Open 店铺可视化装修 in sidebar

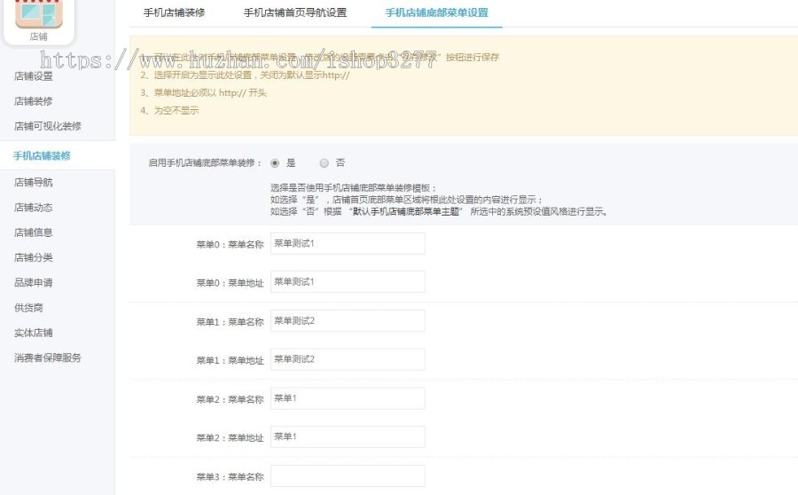48,126
